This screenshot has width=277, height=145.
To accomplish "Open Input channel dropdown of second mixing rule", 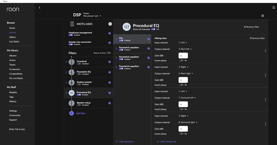I will [x=183, y=67].
